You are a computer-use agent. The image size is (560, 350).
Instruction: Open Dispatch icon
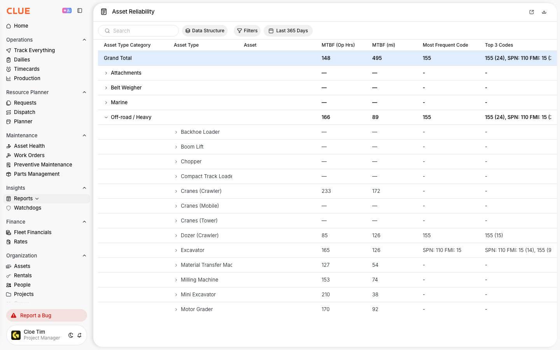click(9, 112)
